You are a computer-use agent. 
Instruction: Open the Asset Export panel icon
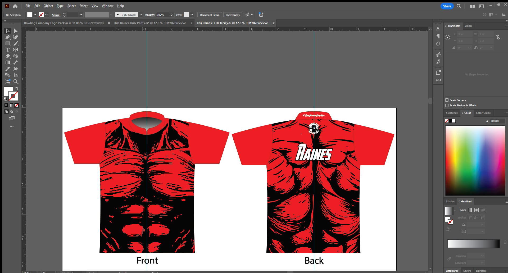[x=438, y=72]
